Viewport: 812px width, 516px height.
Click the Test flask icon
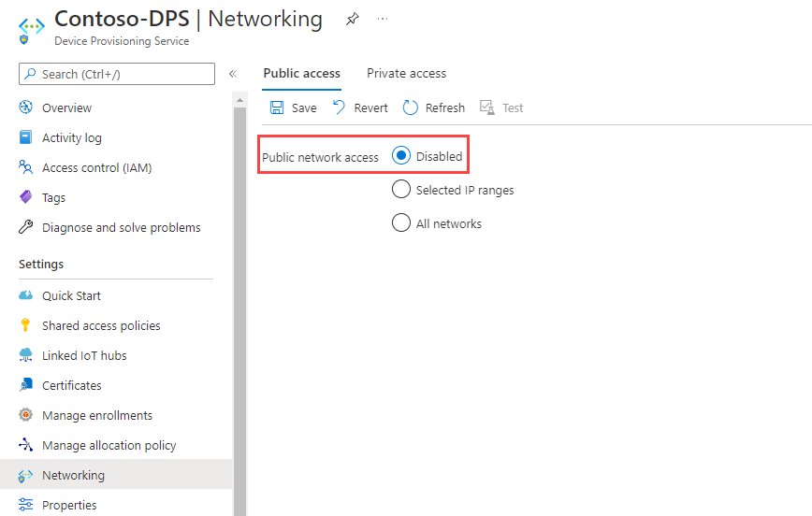[x=486, y=107]
